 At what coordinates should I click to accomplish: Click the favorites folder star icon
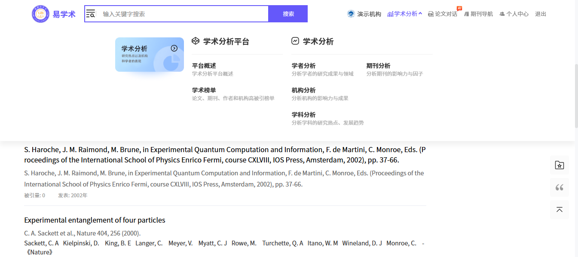559,165
